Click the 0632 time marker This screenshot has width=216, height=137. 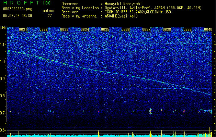pyautogui.click(x=44, y=29)
